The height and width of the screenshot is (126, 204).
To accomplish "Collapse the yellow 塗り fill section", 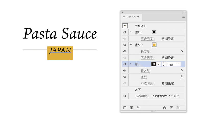I will pos(131,45).
